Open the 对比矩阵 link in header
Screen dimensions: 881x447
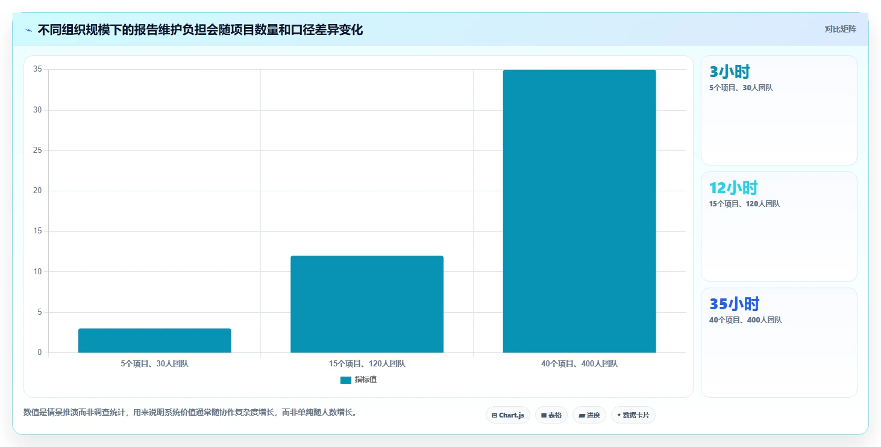[840, 29]
